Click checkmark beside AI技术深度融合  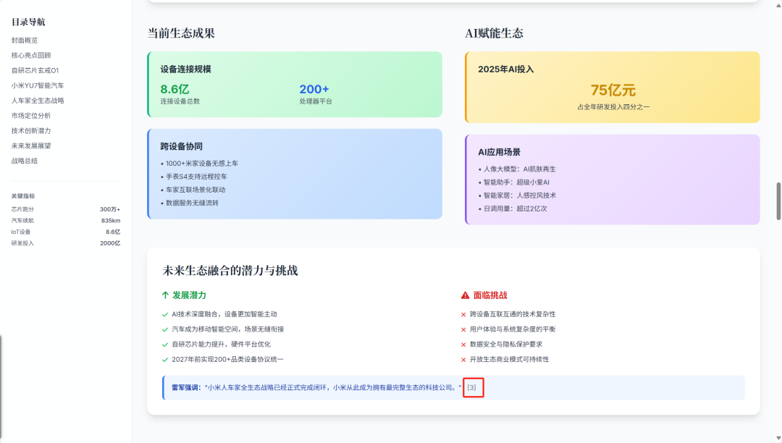click(165, 314)
